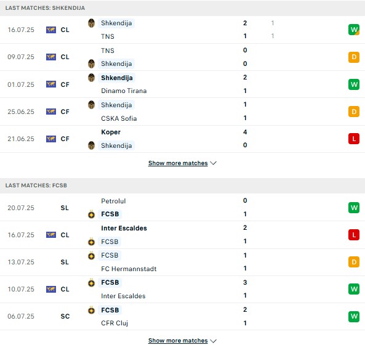The width and height of the screenshot is (365, 350).
Task: Open the CSKA Sofia team link
Action: (119, 118)
